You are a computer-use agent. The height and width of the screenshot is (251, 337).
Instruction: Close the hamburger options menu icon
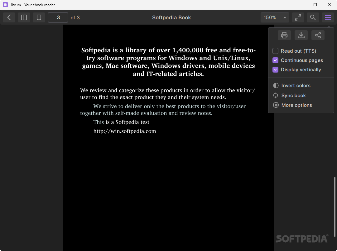(x=328, y=17)
